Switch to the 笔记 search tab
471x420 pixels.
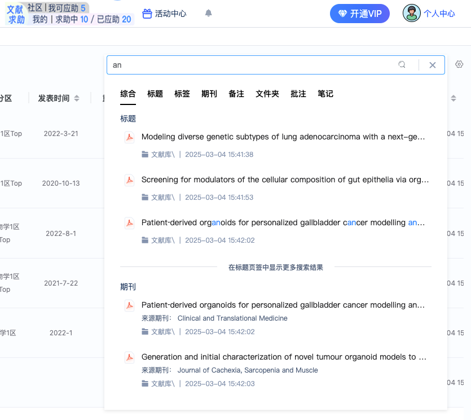(x=325, y=94)
